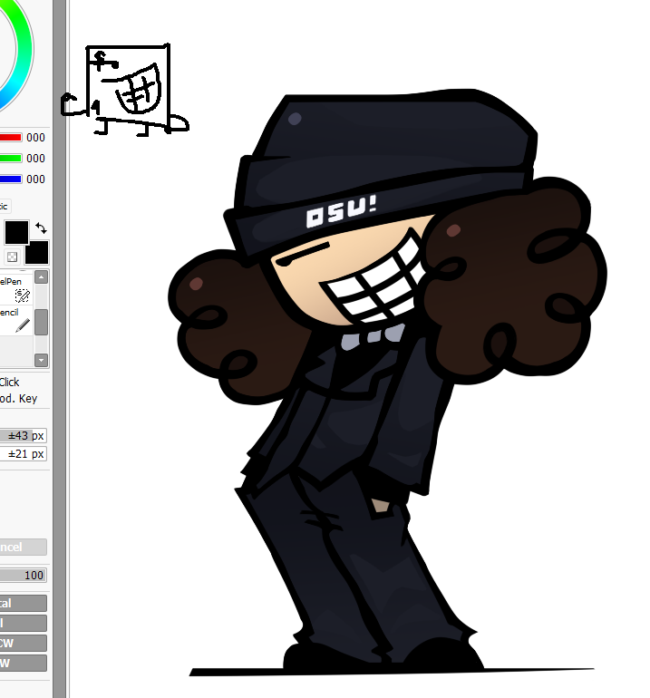The image size is (650, 698).
Task: Select the Pencil tool
Action: (16, 321)
